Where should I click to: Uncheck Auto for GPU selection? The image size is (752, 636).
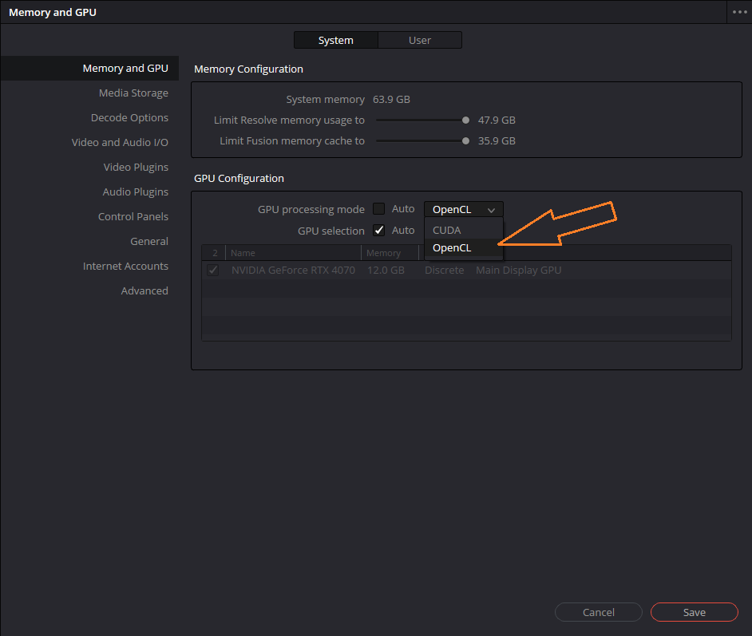point(379,230)
